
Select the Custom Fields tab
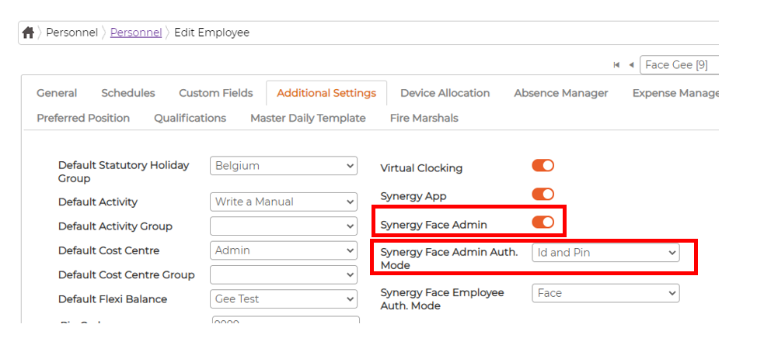(x=215, y=93)
